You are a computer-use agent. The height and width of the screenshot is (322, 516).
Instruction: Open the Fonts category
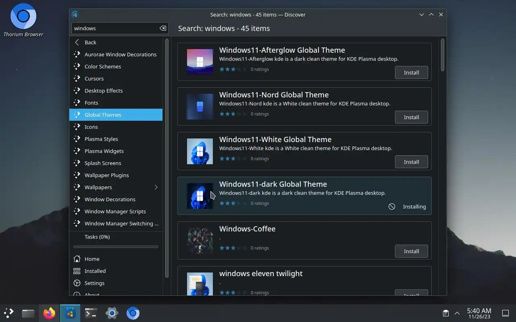tap(116, 103)
